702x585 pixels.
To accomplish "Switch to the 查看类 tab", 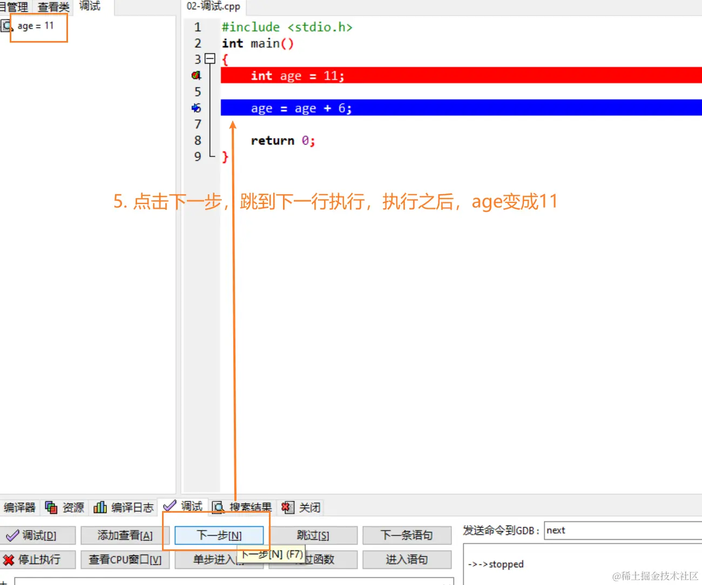I will 53,7.
